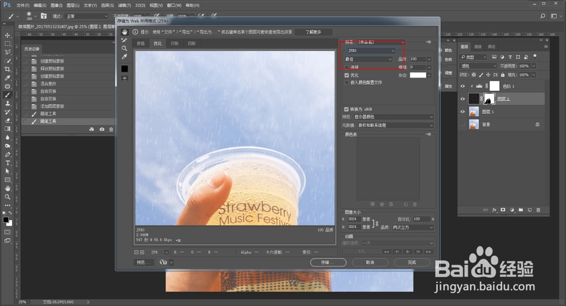Add layer mask at Layers panel bottom
Image resolution: width=566 pixels, height=306 pixels.
pos(503,210)
